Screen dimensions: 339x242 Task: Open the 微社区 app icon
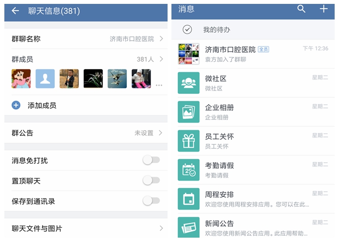[188, 83]
